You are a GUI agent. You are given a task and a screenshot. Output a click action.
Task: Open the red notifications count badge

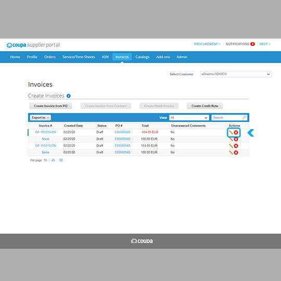pyautogui.click(x=252, y=44)
